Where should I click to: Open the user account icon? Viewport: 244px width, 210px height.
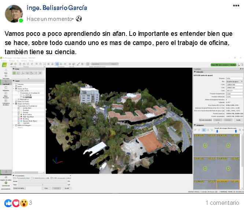(238, 65)
